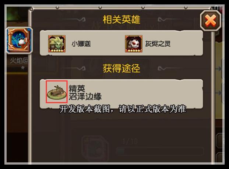Go to the 沼泽边缘 stage
Image resolution: width=229 pixels, height=169 pixels.
[85, 97]
